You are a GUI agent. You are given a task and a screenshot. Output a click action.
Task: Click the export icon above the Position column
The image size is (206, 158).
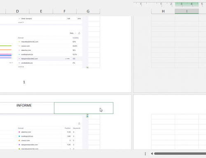pyautogui.click(x=79, y=123)
